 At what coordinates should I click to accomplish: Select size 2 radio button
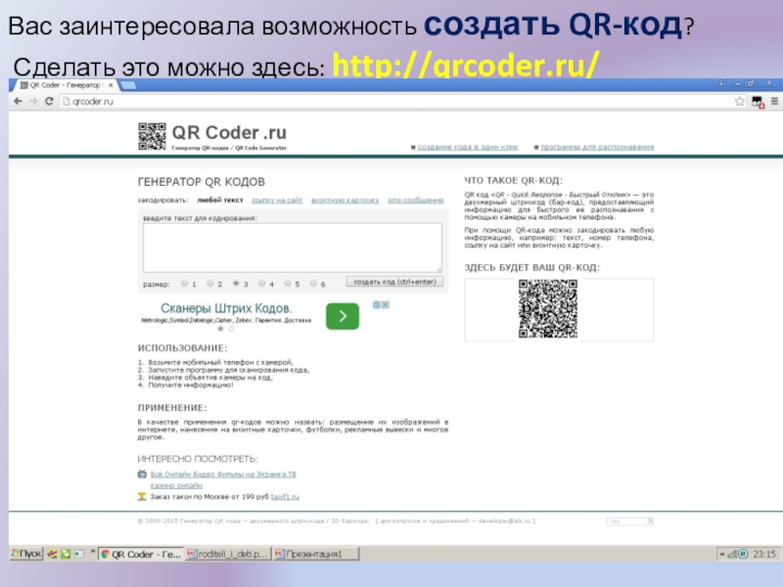coord(210,283)
